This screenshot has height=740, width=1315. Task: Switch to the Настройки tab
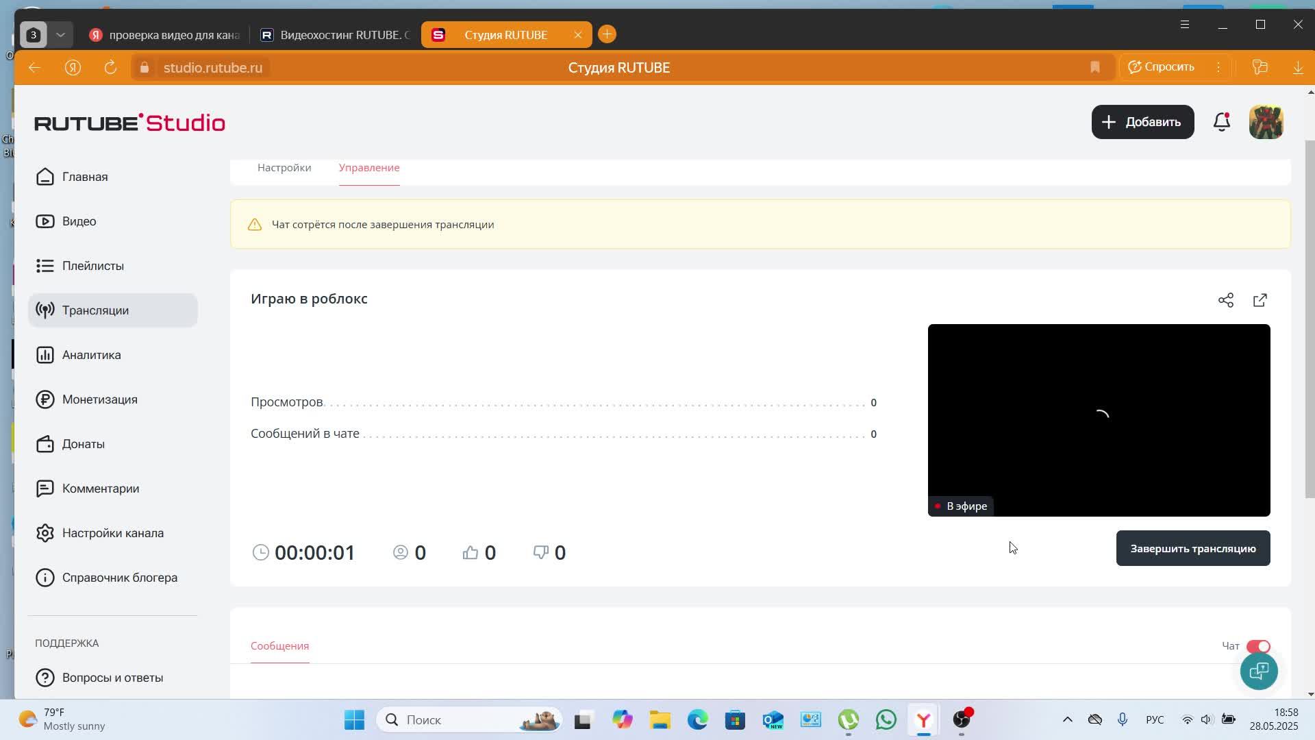tap(284, 168)
